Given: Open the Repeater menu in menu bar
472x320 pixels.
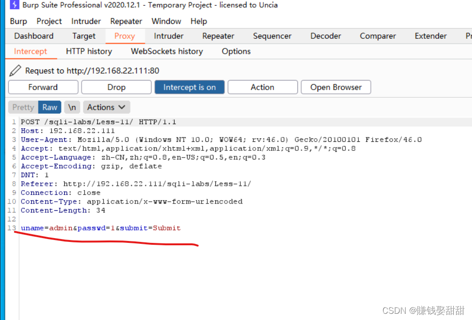Looking at the screenshot, I should [126, 22].
